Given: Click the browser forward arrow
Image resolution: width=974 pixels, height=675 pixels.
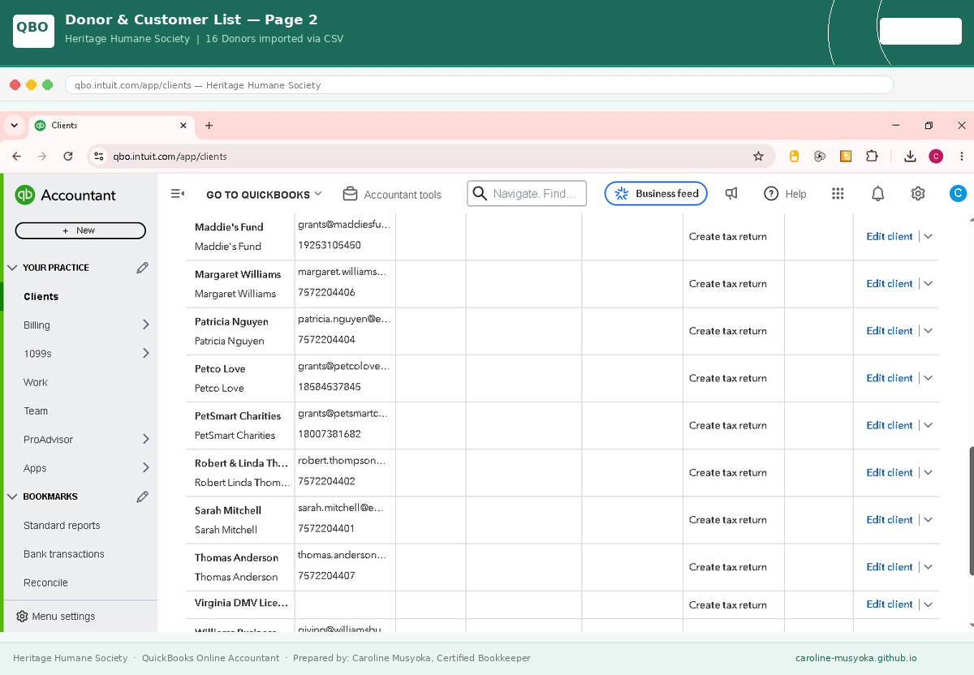Looking at the screenshot, I should (x=42, y=156).
